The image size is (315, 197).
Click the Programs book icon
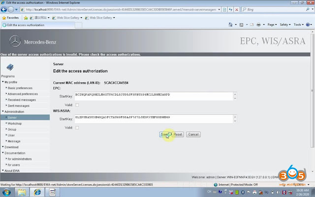pos(10,67)
